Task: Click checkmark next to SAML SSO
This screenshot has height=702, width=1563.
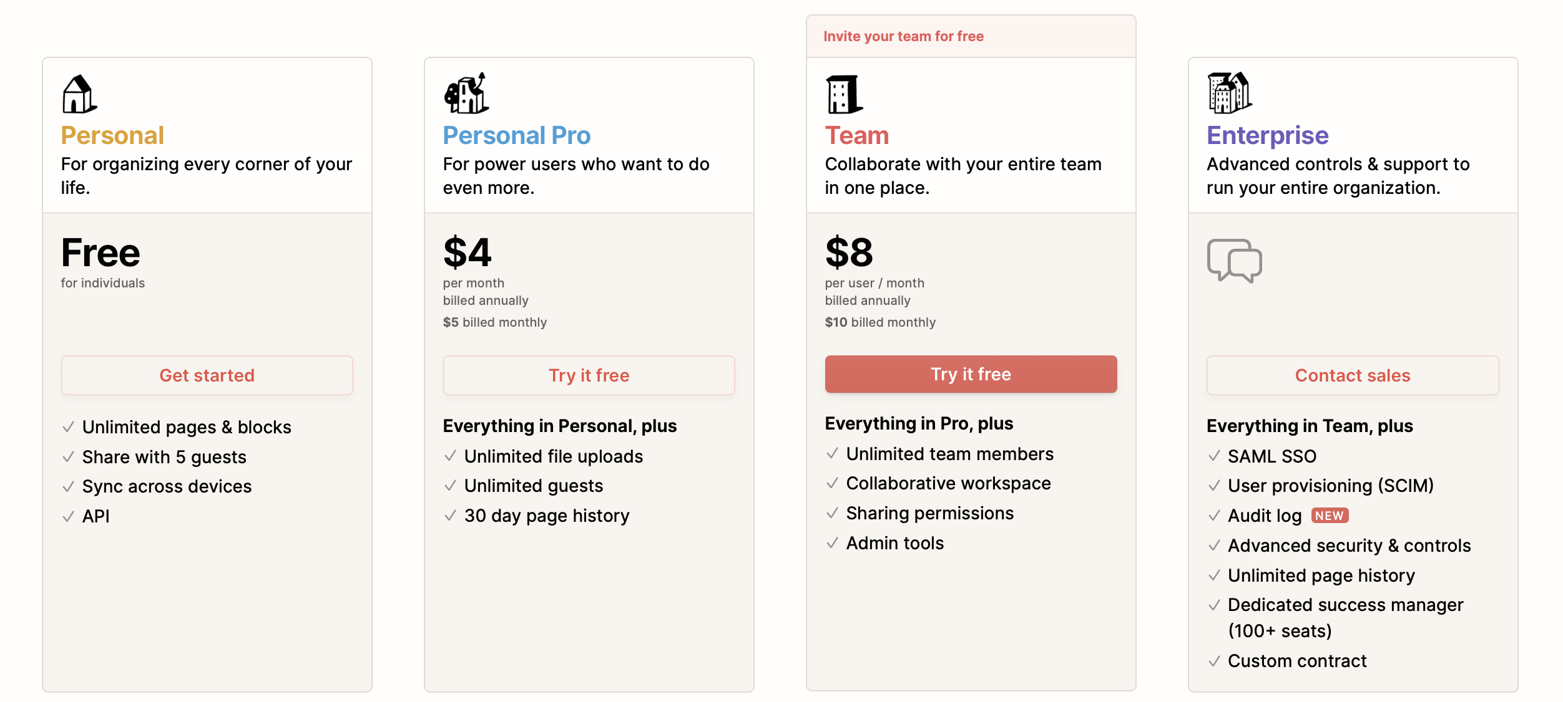Action: tap(1214, 456)
